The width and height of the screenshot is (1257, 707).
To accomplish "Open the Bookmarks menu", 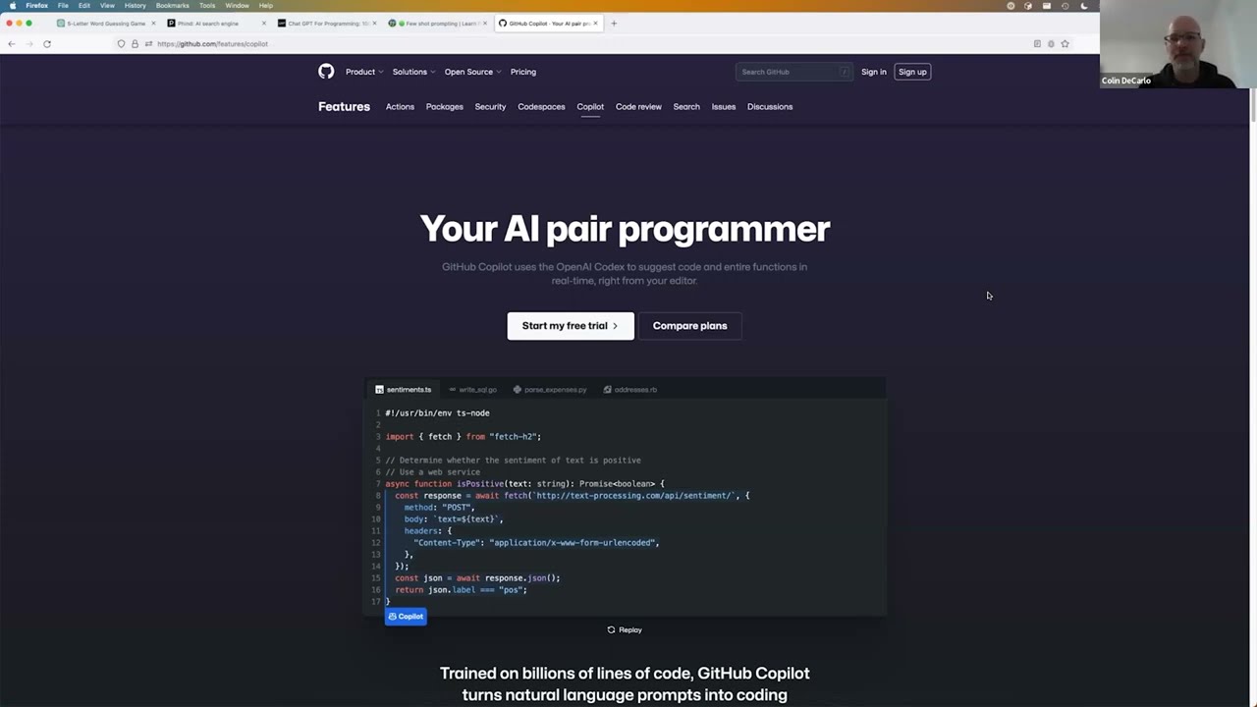I will 173,6.
